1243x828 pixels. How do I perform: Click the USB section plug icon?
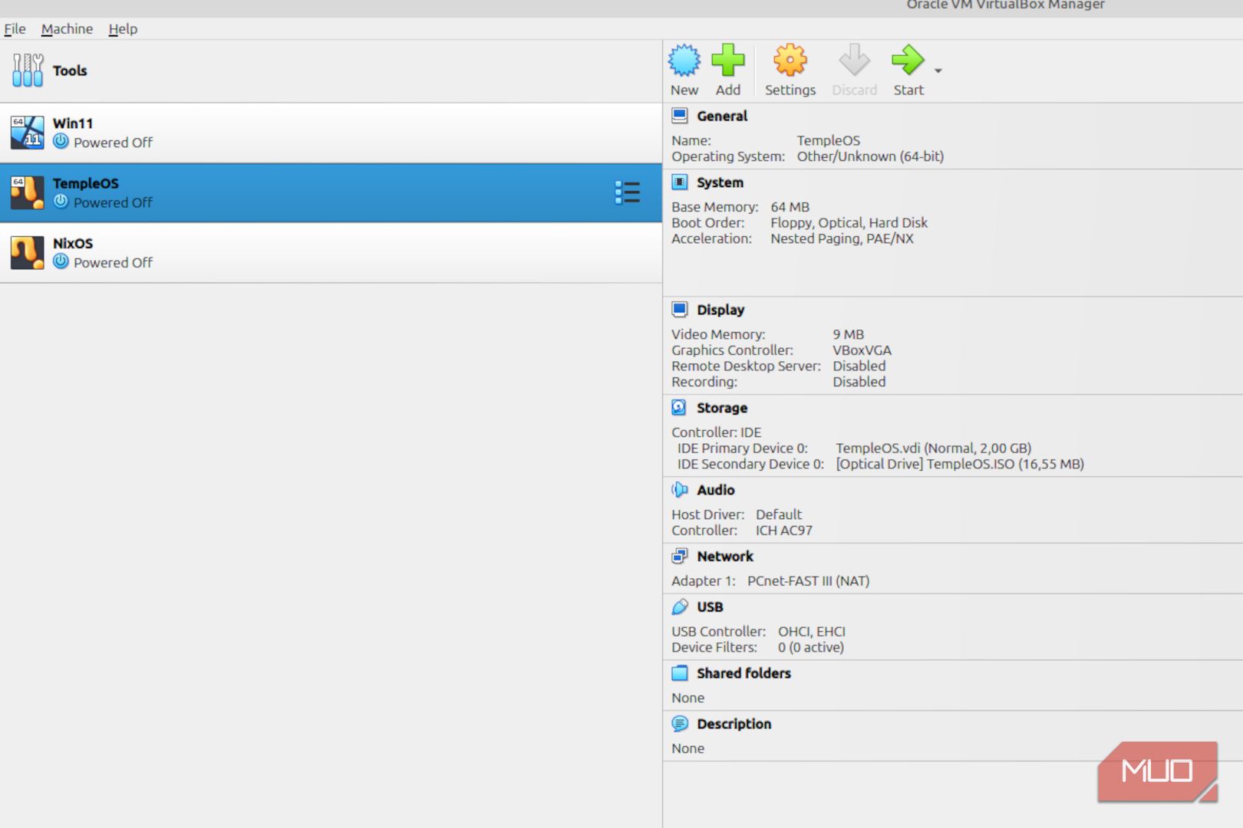click(679, 606)
